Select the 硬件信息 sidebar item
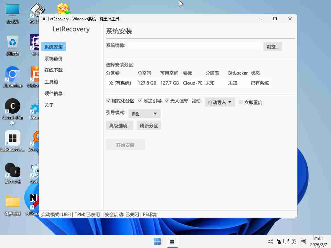Viewport: 331px width, 248px height. click(x=54, y=93)
